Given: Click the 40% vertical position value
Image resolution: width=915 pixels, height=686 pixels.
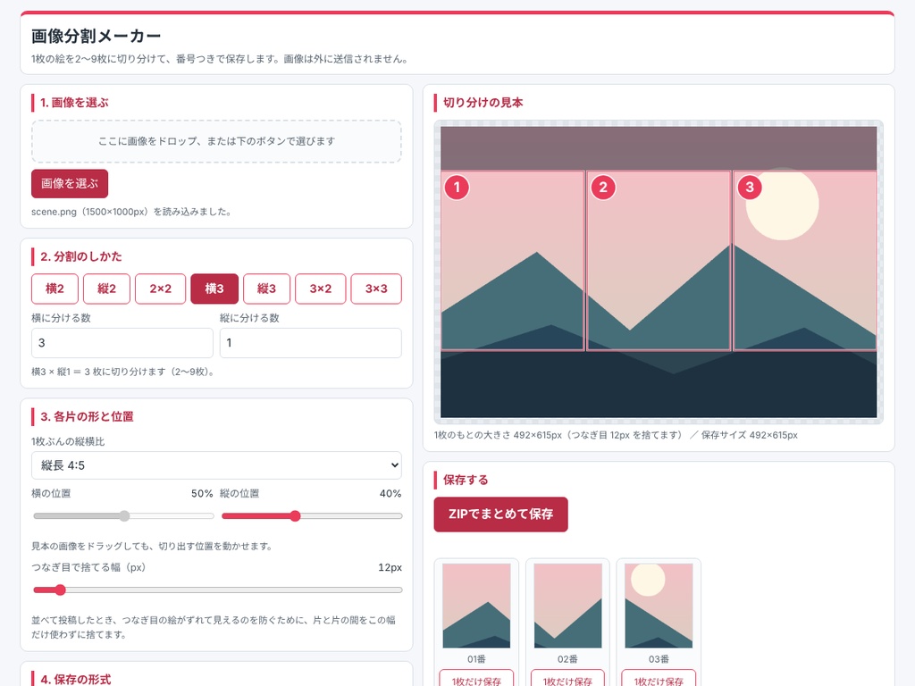Looking at the screenshot, I should 390,493.
